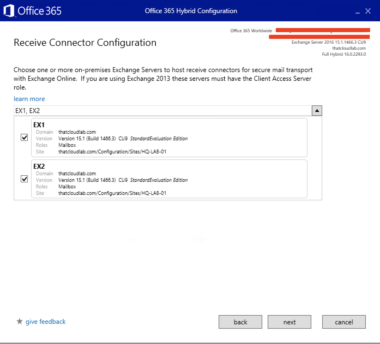
Task: Close the Hybrid Configuration wizard window
Action: 368,11
